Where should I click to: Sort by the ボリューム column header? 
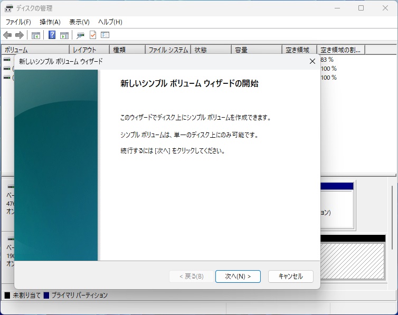[34, 50]
